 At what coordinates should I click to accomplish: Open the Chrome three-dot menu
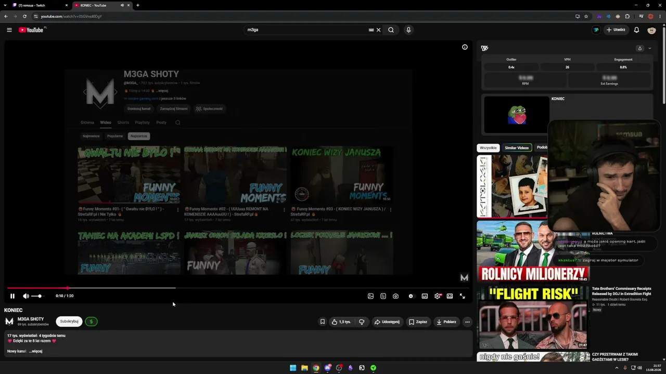tap(660, 16)
